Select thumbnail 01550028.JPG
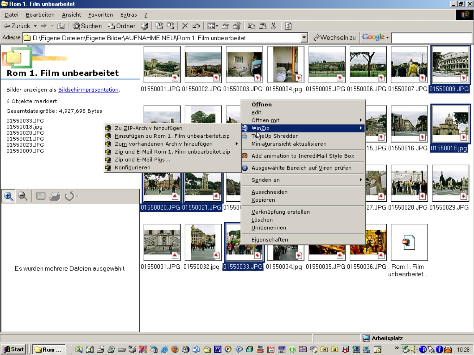Image resolution: width=474 pixels, height=355 pixels. coord(409,183)
